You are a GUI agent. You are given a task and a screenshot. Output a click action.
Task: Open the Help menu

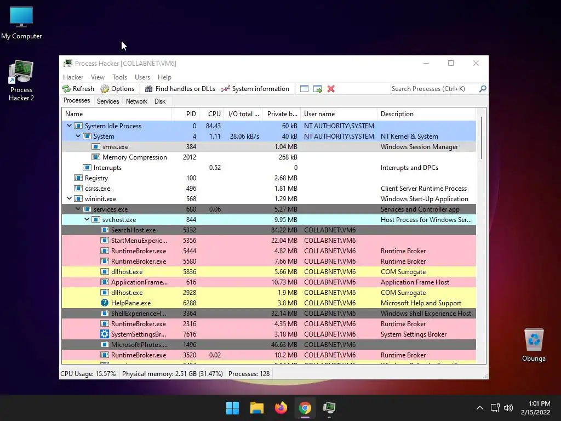point(164,77)
